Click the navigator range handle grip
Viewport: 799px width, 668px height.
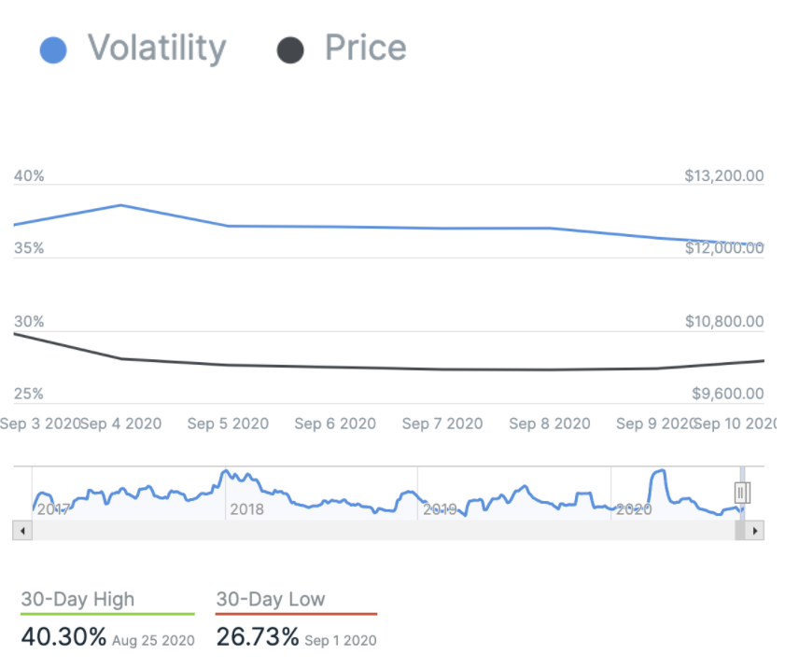(x=742, y=492)
